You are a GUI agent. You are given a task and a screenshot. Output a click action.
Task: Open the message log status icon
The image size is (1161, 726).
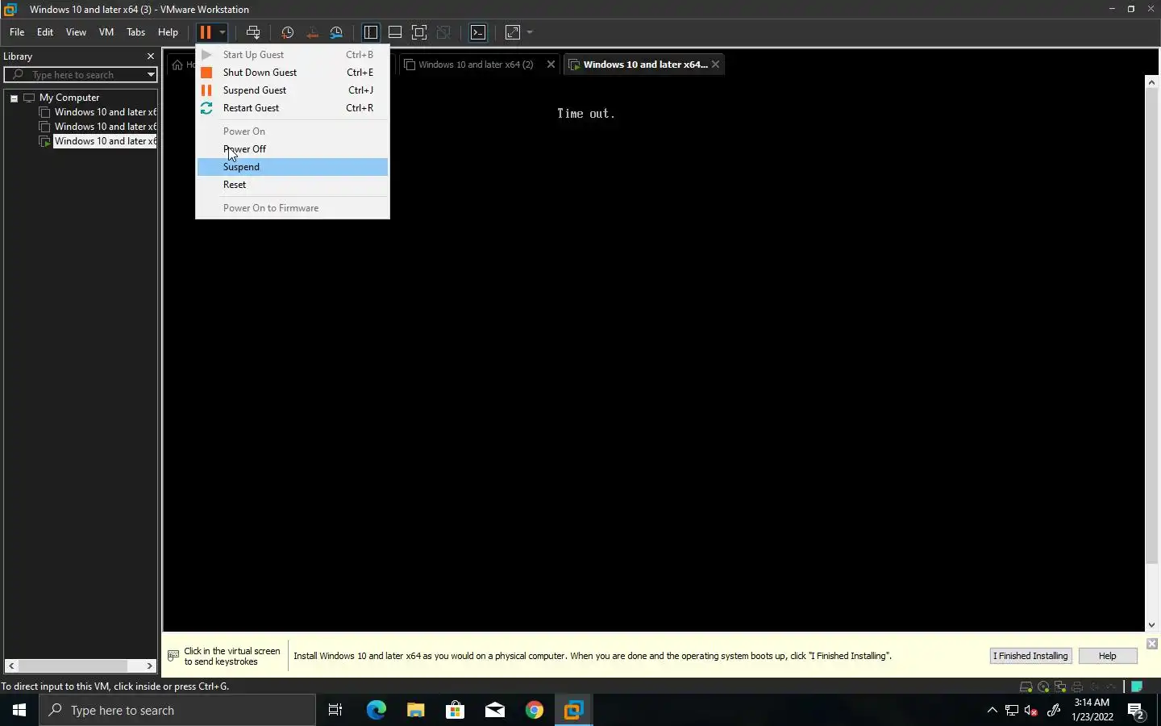(1137, 687)
